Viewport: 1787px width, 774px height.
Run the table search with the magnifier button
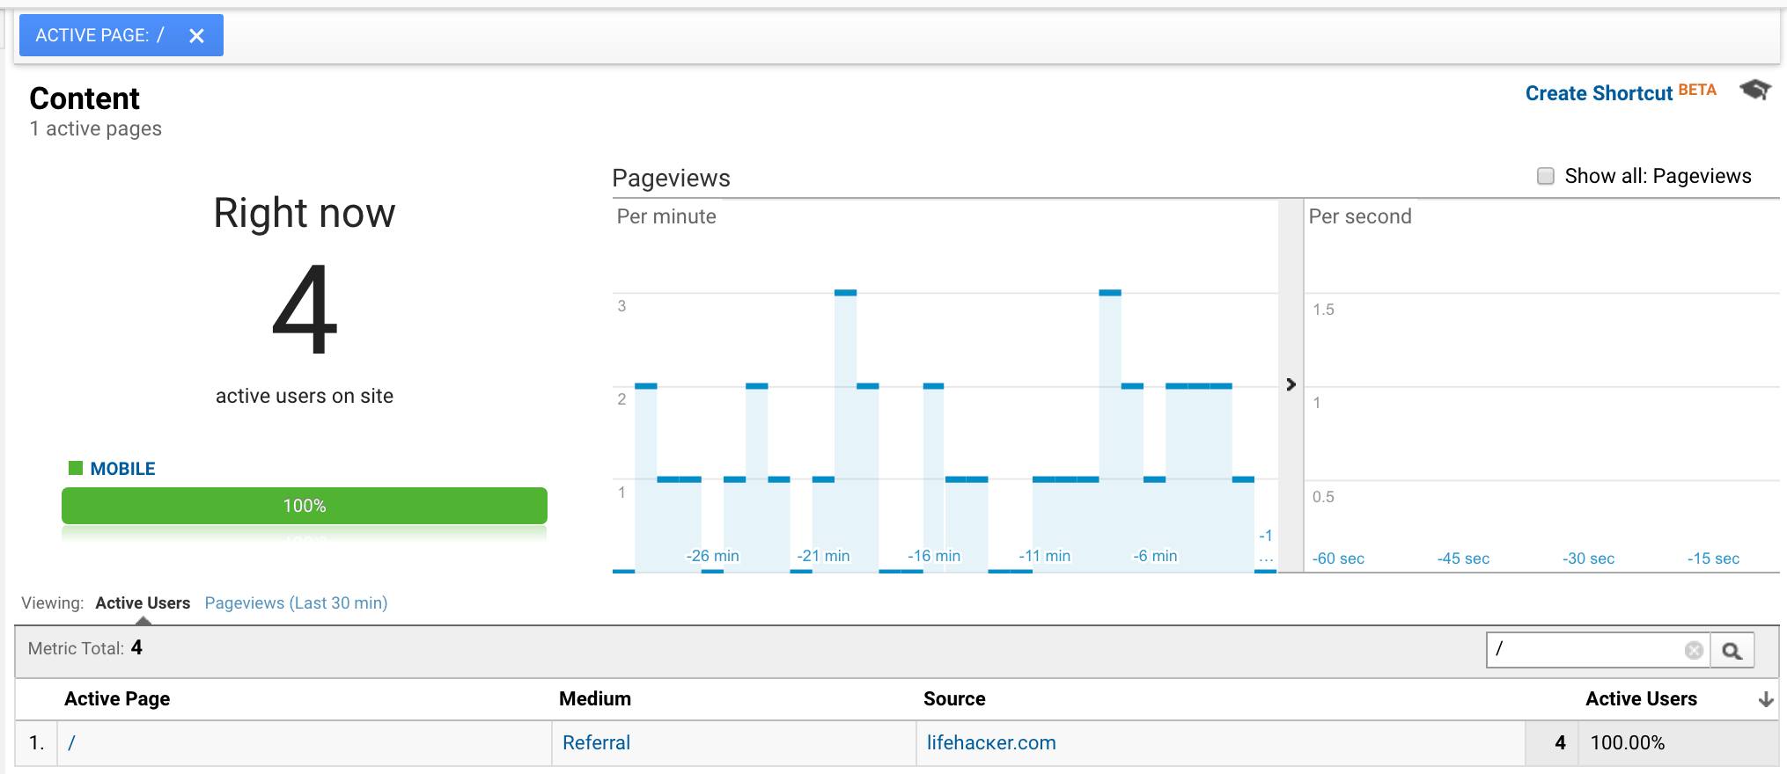(x=1732, y=651)
